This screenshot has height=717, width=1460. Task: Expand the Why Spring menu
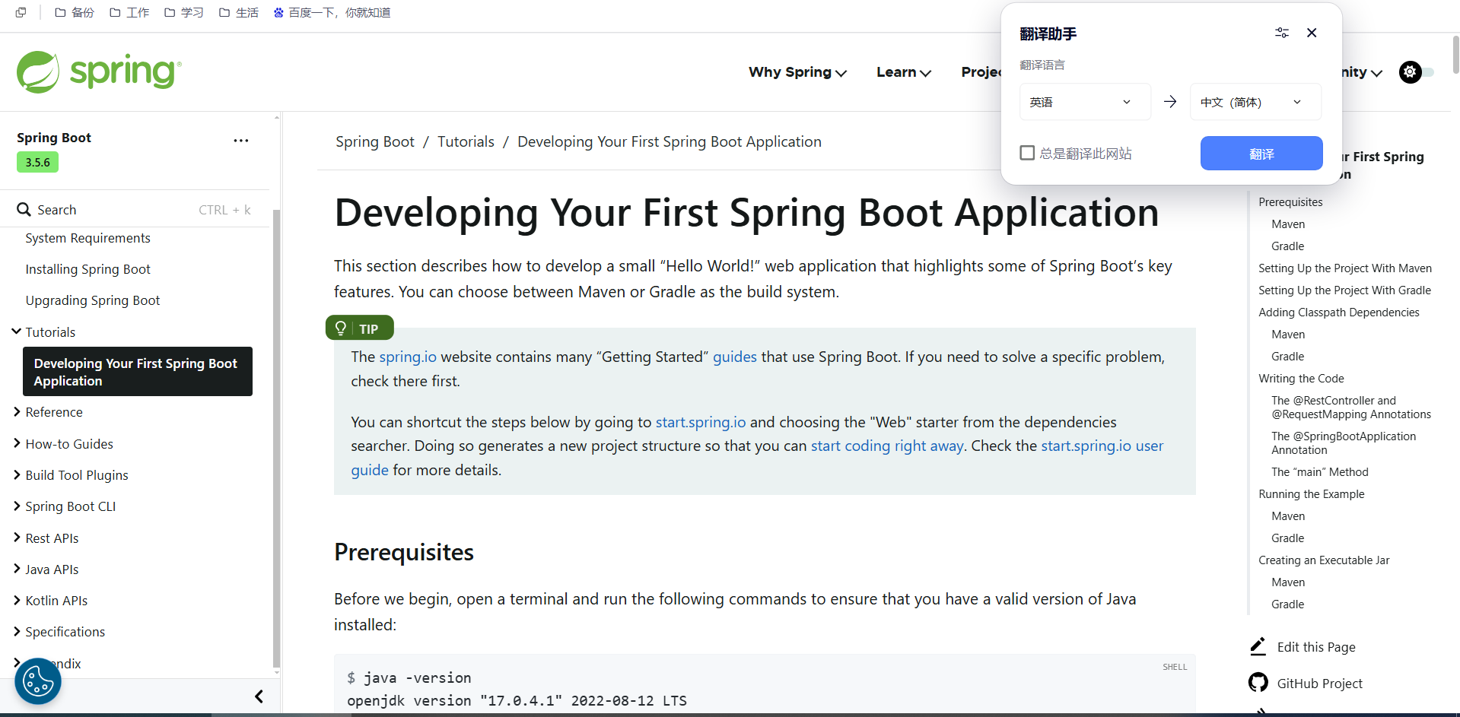(x=797, y=72)
